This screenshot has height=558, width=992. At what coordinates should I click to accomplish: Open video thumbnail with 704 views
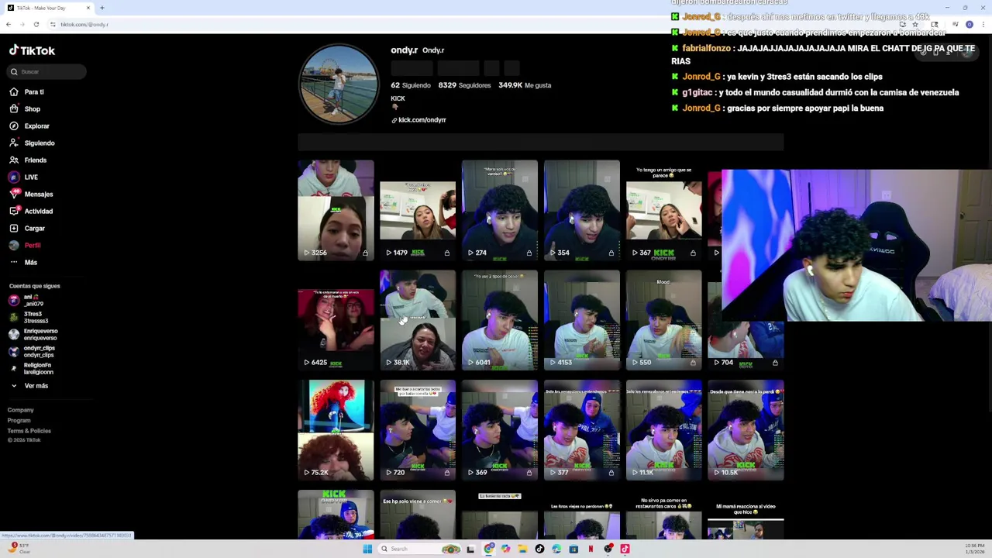746,346
